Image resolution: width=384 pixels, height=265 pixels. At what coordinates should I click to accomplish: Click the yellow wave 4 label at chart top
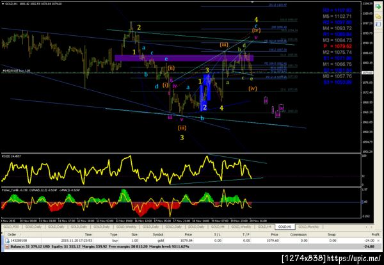point(256,19)
